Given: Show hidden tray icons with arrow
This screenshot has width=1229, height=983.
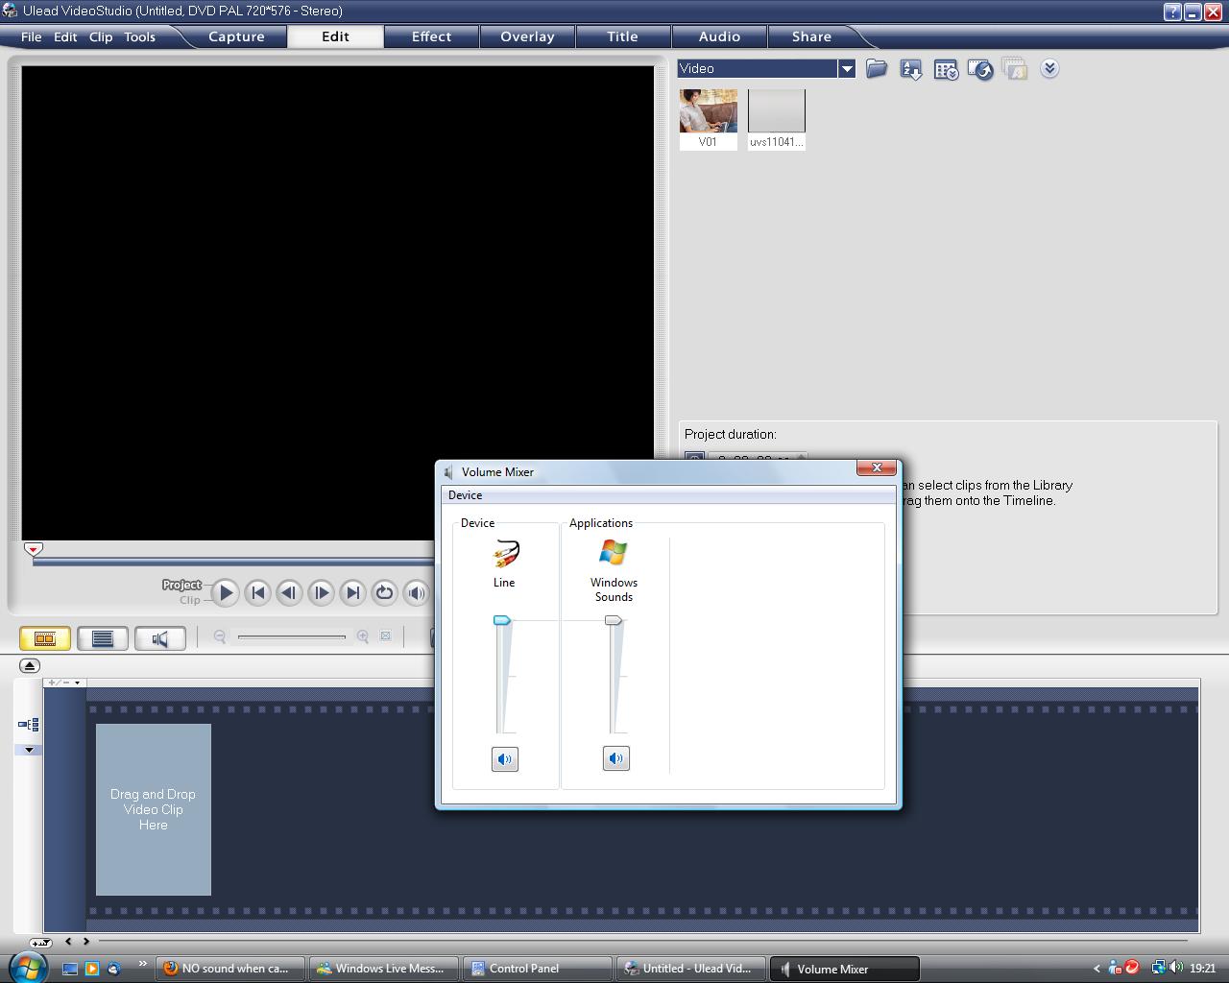Looking at the screenshot, I should (1096, 969).
